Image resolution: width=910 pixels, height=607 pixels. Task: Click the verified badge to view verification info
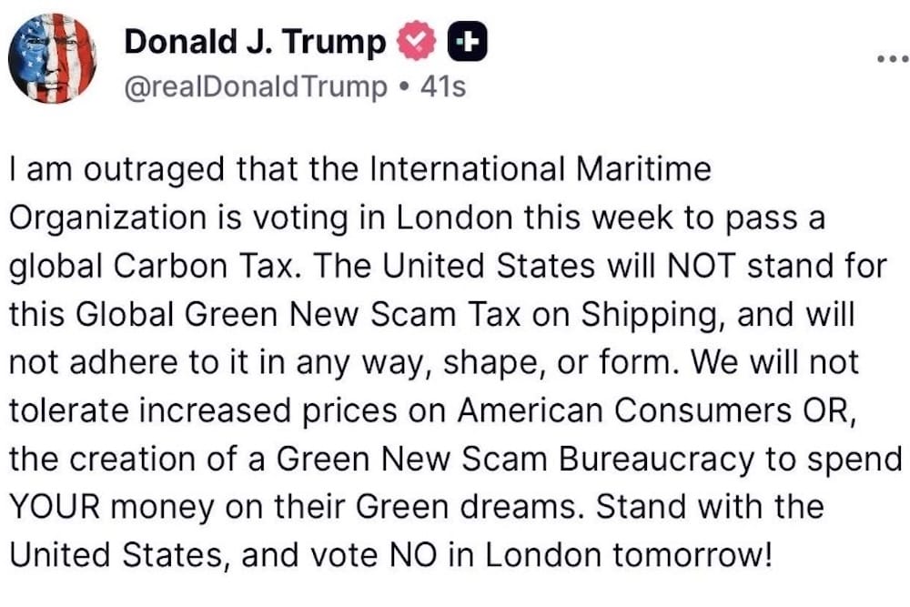(x=417, y=40)
